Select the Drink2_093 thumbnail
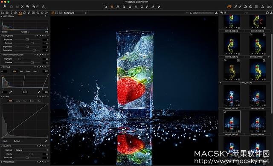Screen dimensions: 273x166 point(257,122)
